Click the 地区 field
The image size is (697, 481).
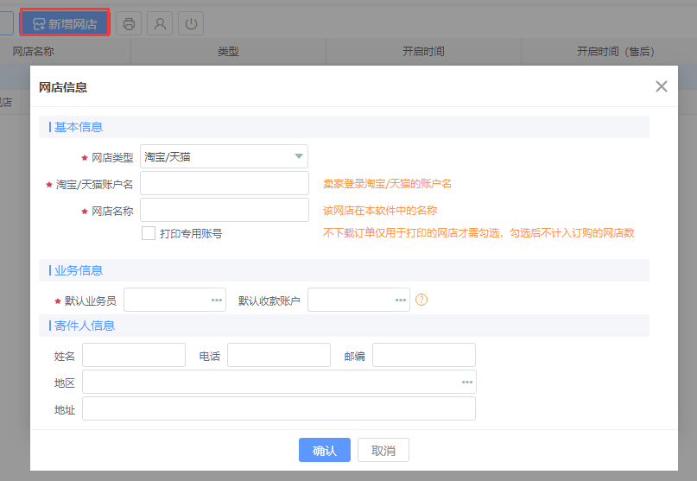(279, 382)
